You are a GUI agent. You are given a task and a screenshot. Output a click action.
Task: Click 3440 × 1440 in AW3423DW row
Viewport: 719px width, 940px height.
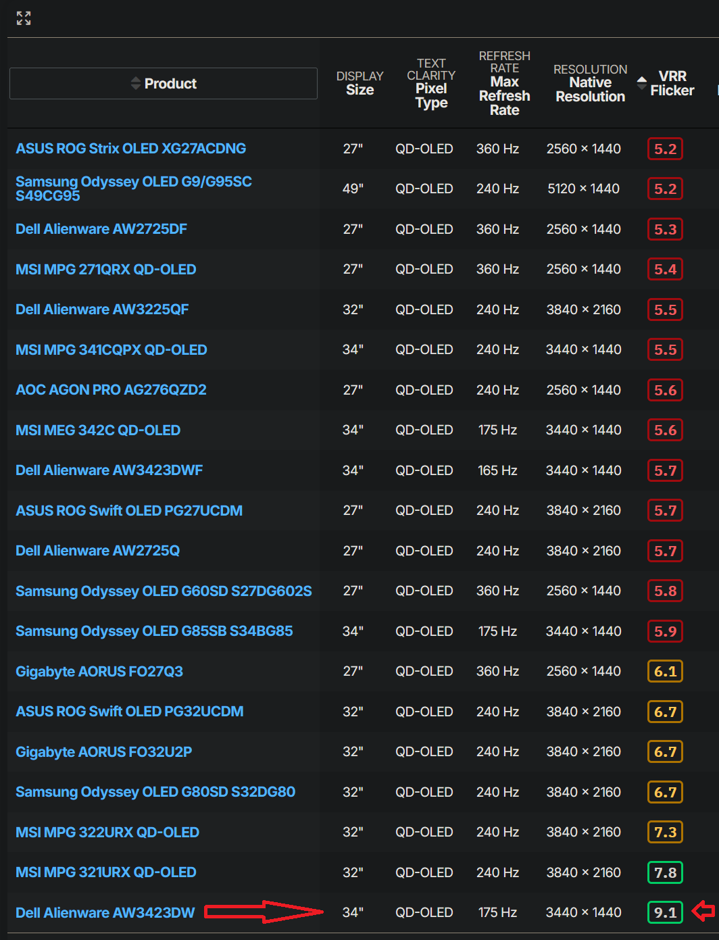(584, 912)
